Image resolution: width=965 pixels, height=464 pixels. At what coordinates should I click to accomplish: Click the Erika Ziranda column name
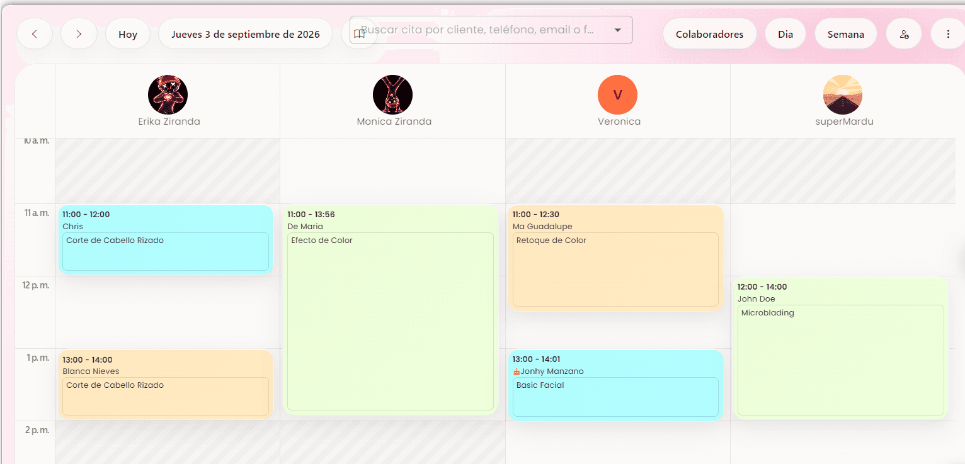coord(169,122)
